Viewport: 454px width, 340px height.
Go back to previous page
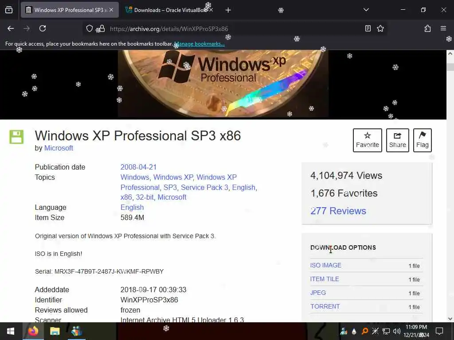point(11,28)
